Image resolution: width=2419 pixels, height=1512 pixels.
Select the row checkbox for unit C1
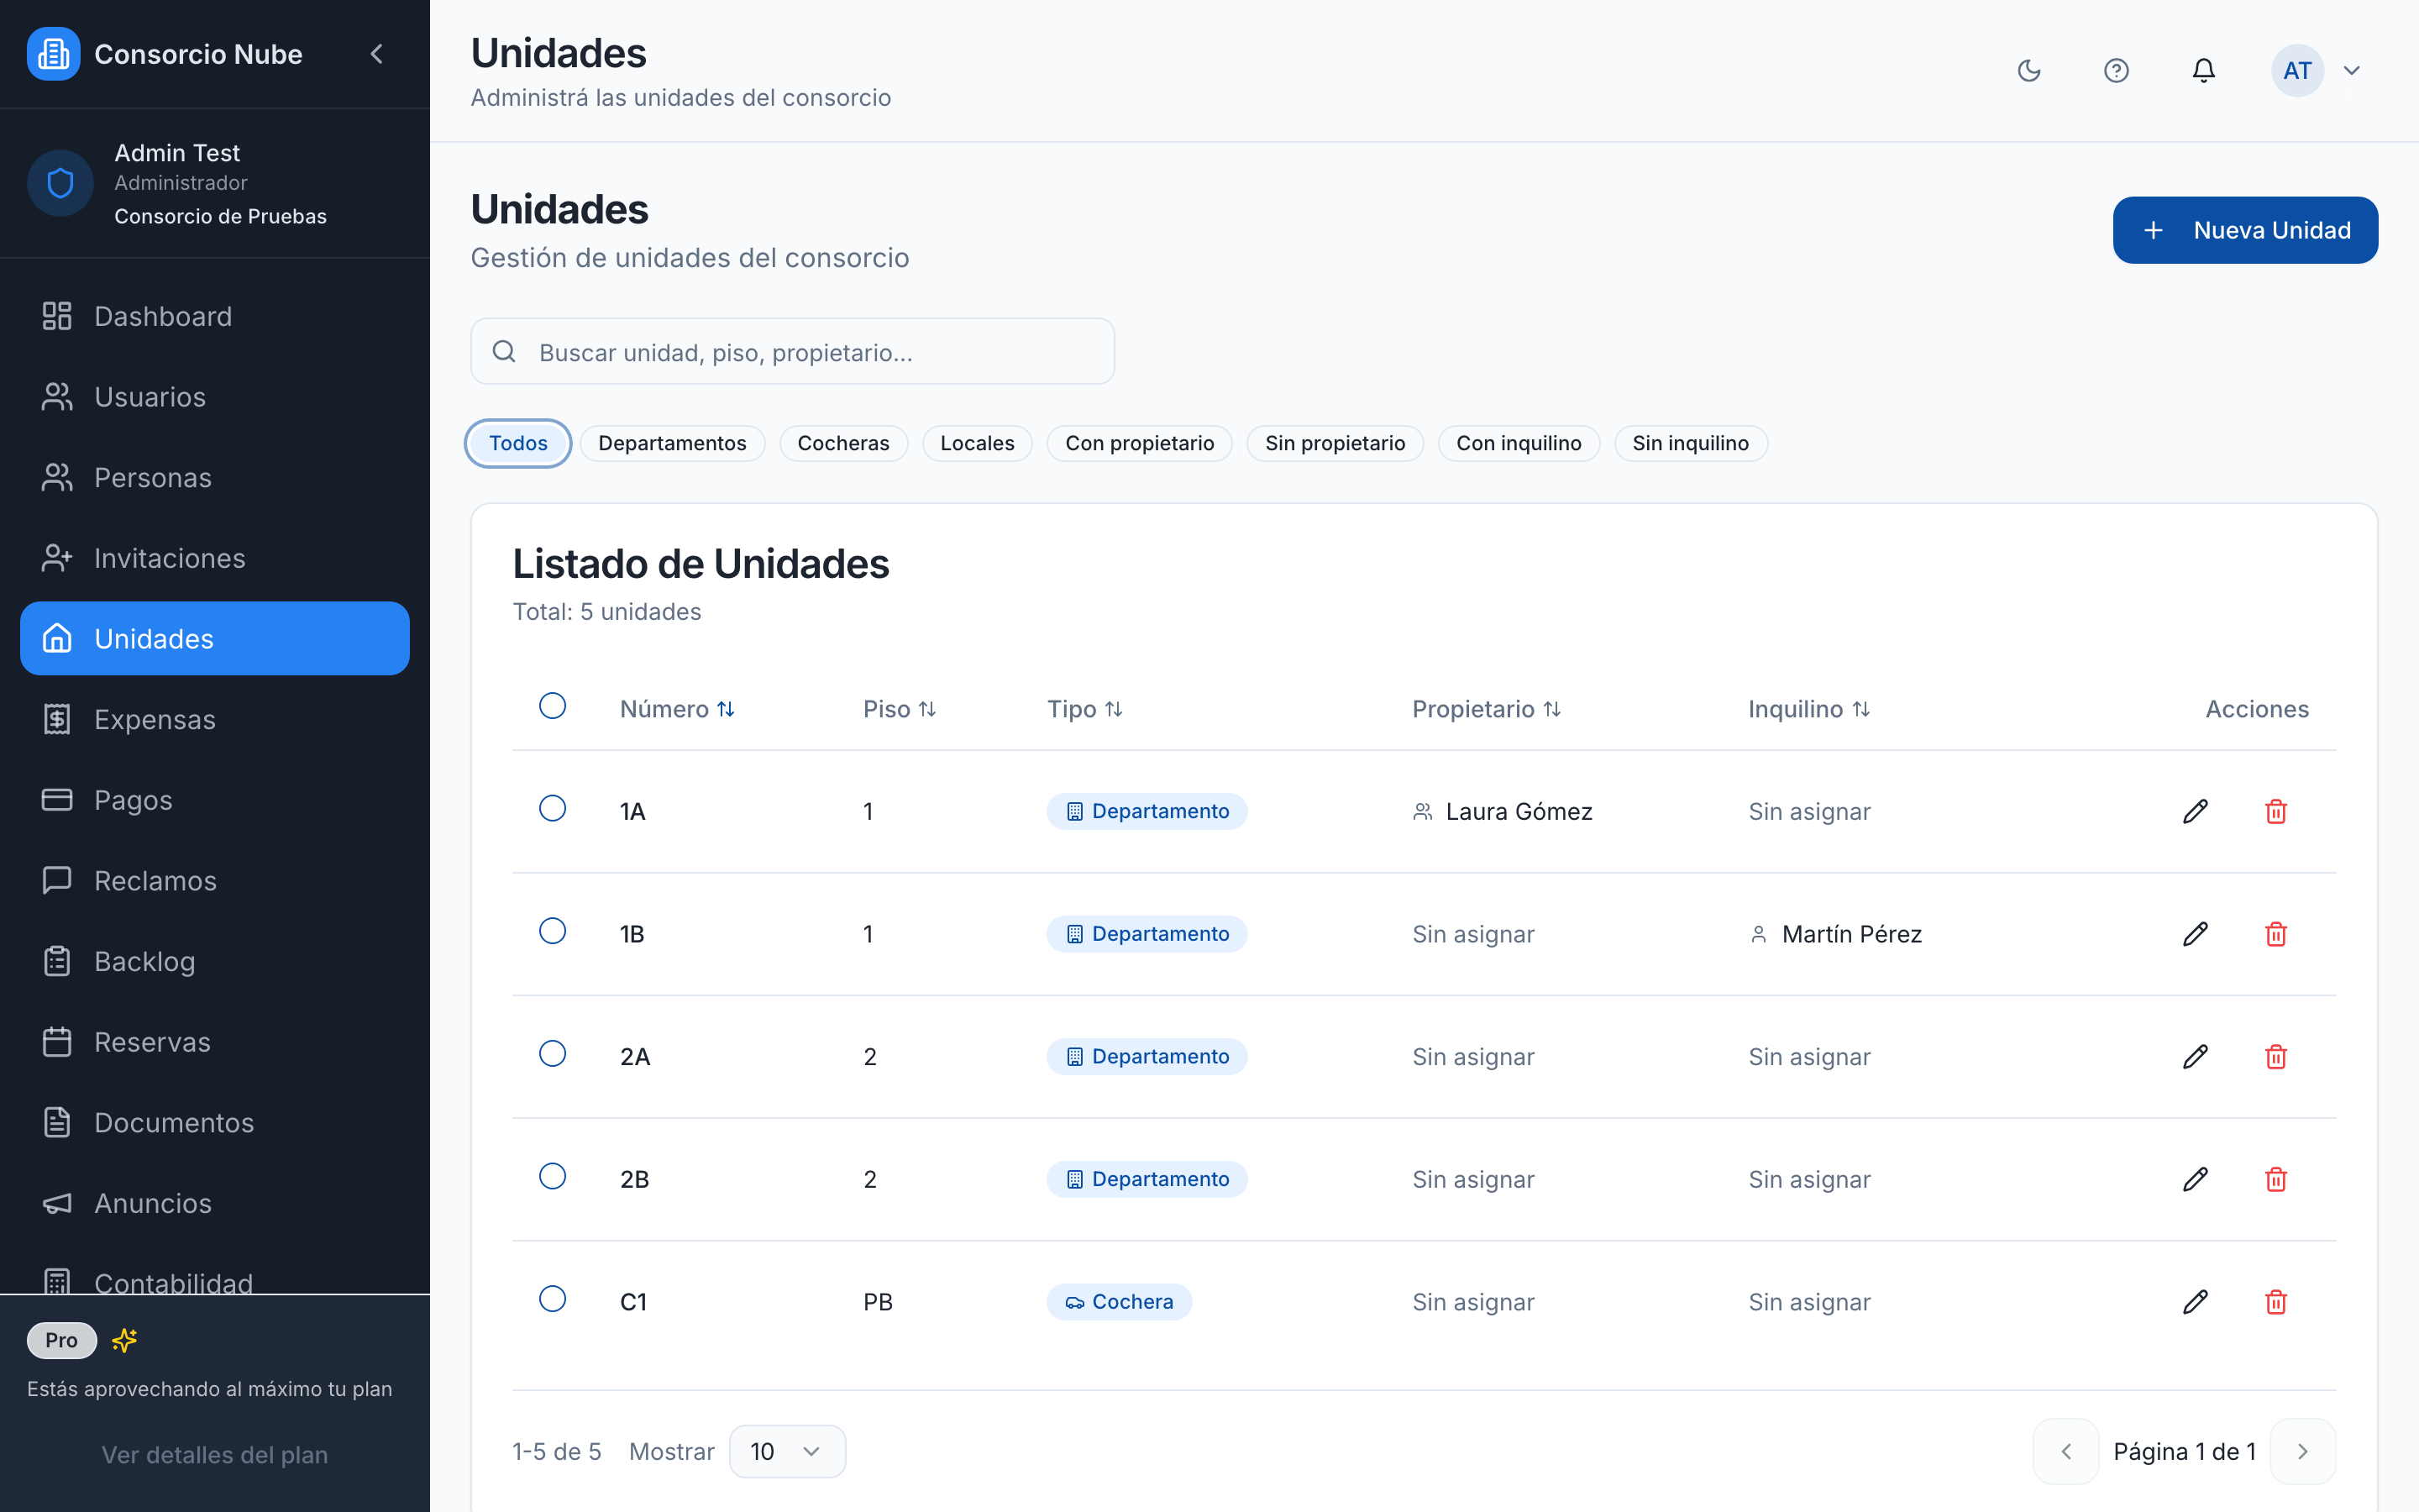click(x=552, y=1298)
